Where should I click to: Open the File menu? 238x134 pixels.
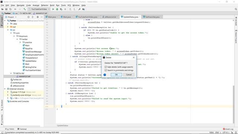click(2, 5)
